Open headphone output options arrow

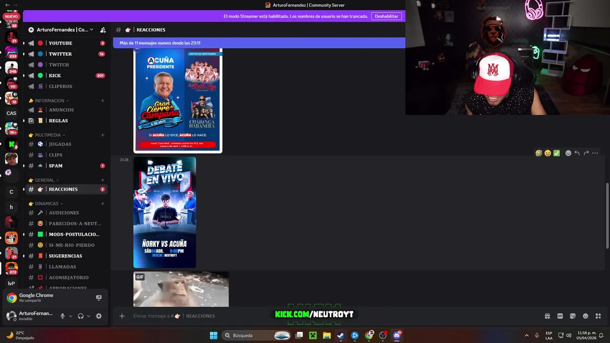[x=88, y=316]
